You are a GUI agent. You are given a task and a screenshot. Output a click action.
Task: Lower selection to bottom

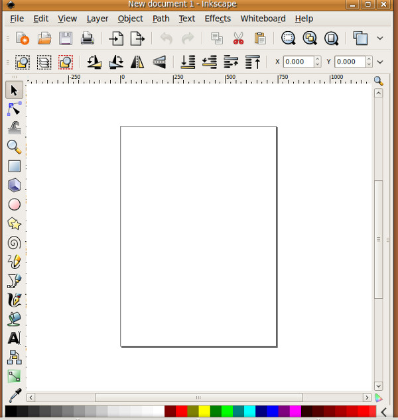(x=188, y=62)
